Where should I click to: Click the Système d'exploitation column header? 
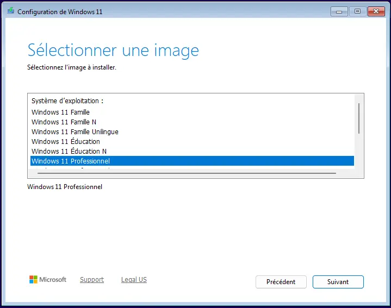coord(67,101)
